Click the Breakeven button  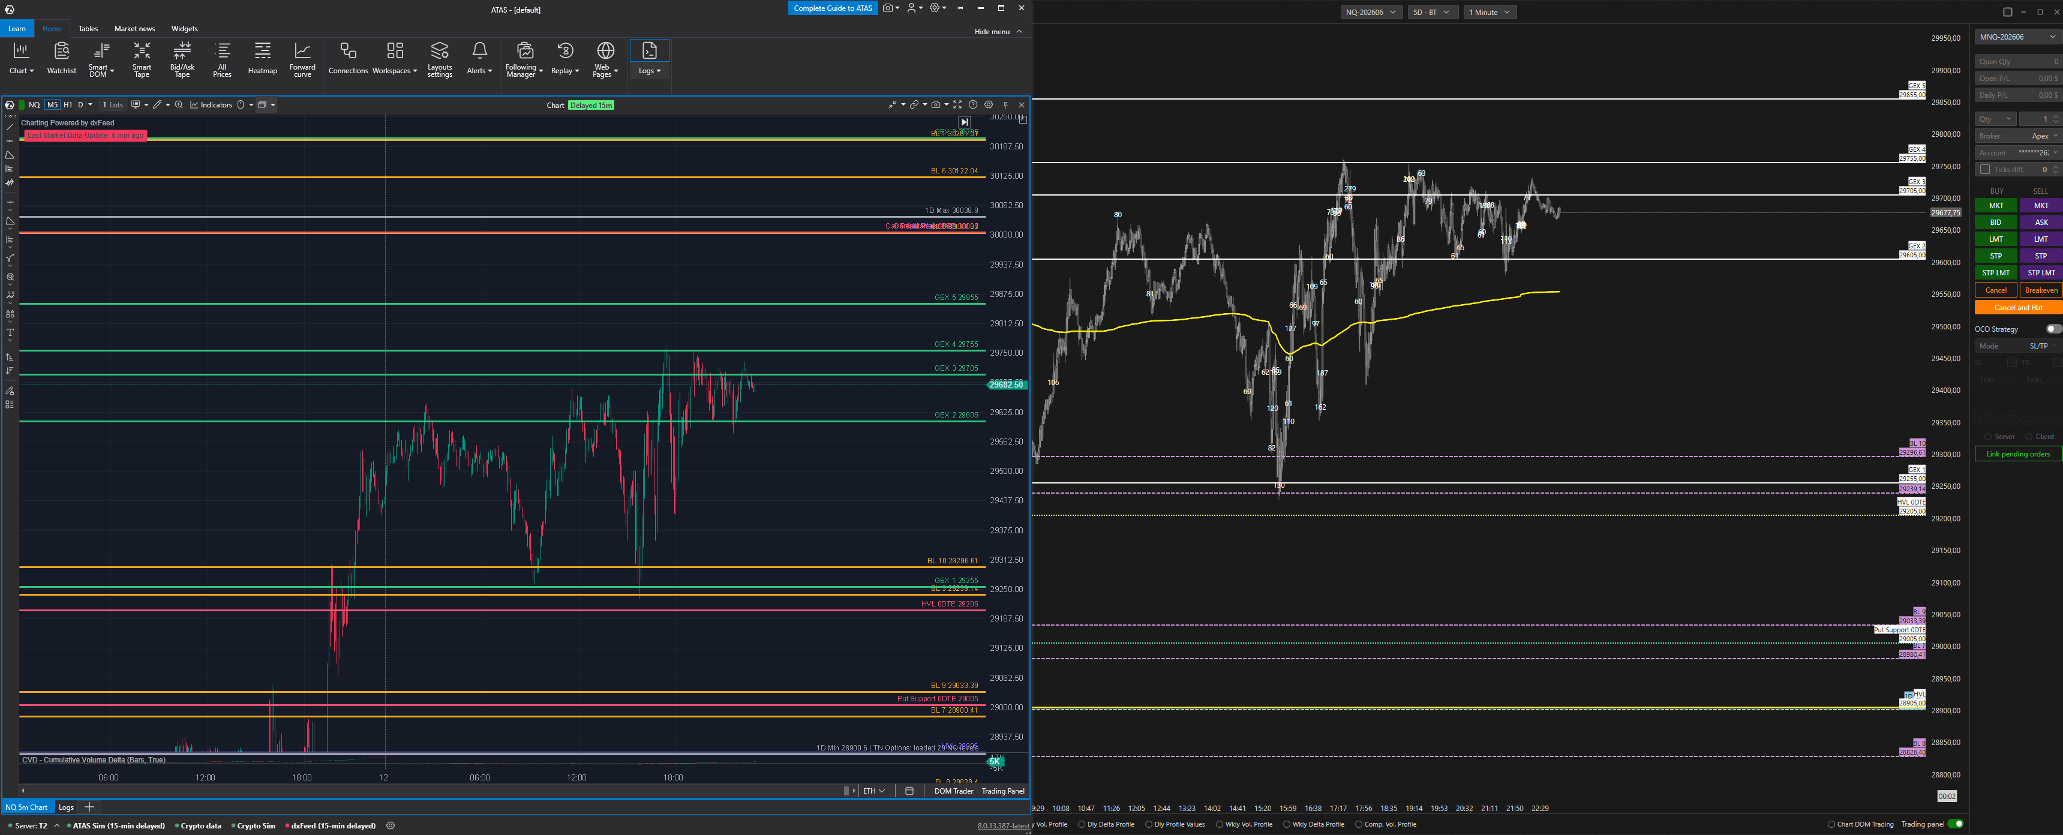tap(2041, 290)
